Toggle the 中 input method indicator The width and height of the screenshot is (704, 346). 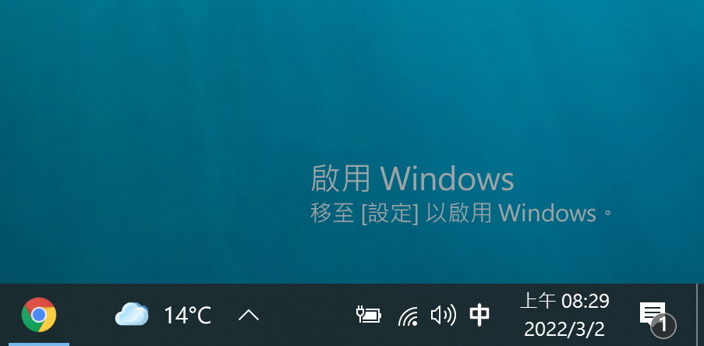pos(479,315)
